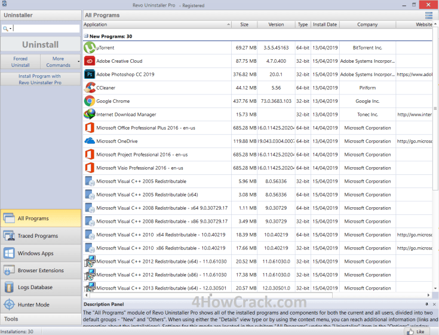Click Install Program with Revo Uninstaller Pro
Image resolution: width=439 pixels, height=335 pixels.
41,79
